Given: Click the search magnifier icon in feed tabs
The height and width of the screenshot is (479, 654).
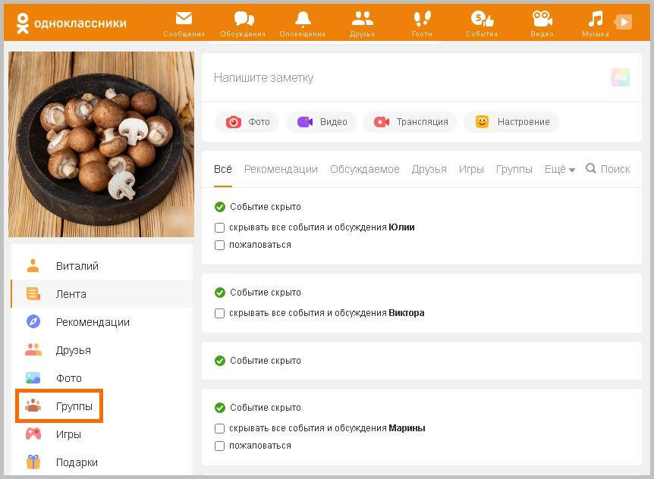Looking at the screenshot, I should coord(590,168).
